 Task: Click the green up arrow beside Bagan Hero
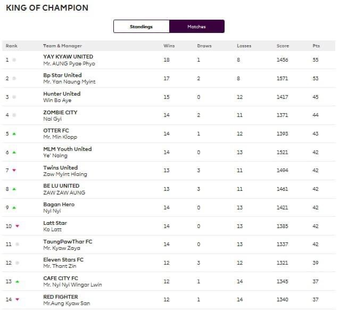click(x=14, y=208)
